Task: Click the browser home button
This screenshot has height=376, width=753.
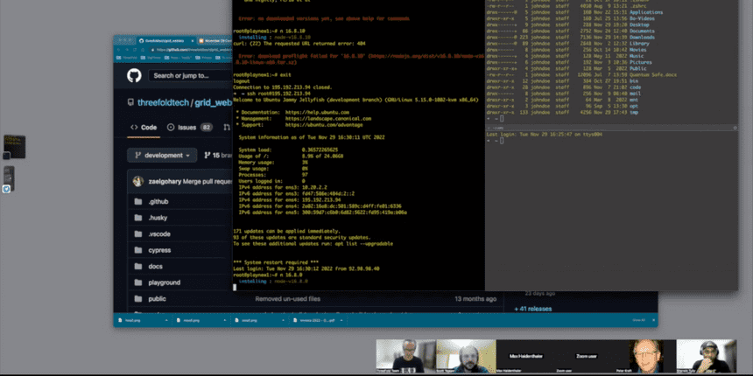Action: [x=141, y=49]
